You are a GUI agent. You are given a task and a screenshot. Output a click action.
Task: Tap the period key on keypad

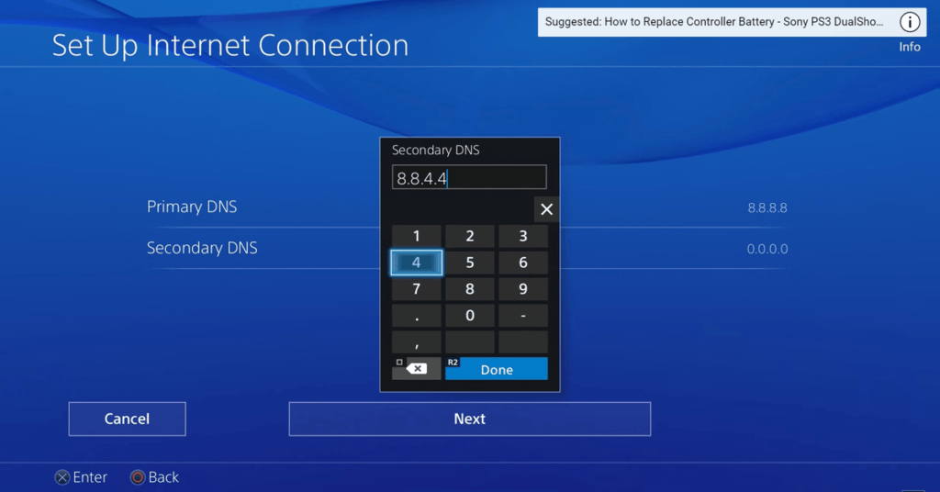coord(417,315)
